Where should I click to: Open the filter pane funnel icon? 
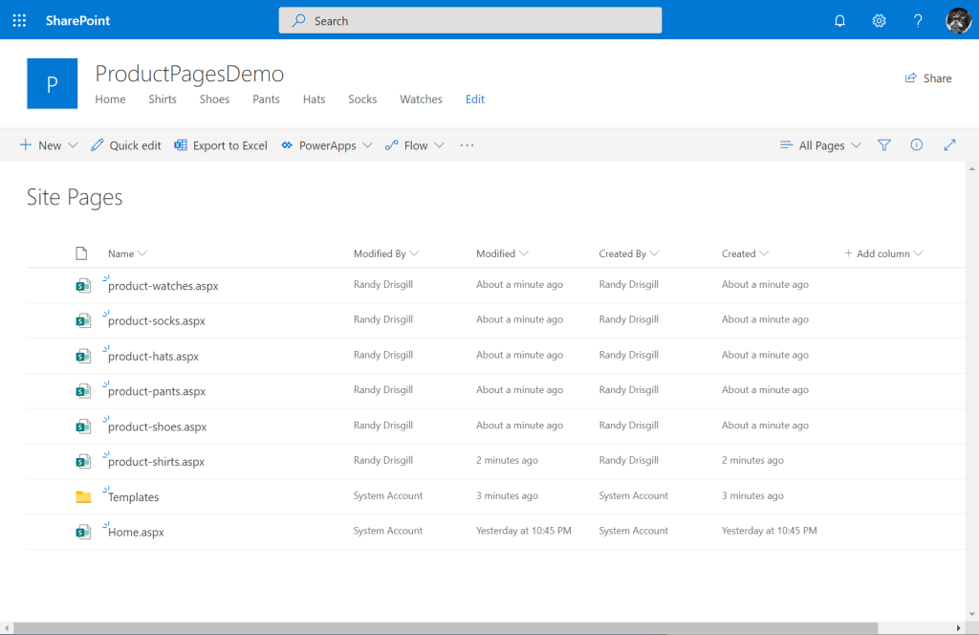(x=884, y=144)
